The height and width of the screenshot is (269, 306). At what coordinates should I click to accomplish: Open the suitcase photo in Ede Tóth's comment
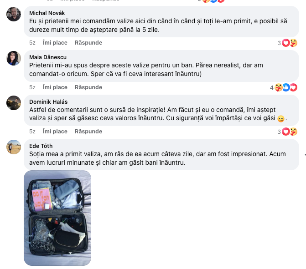(57, 218)
